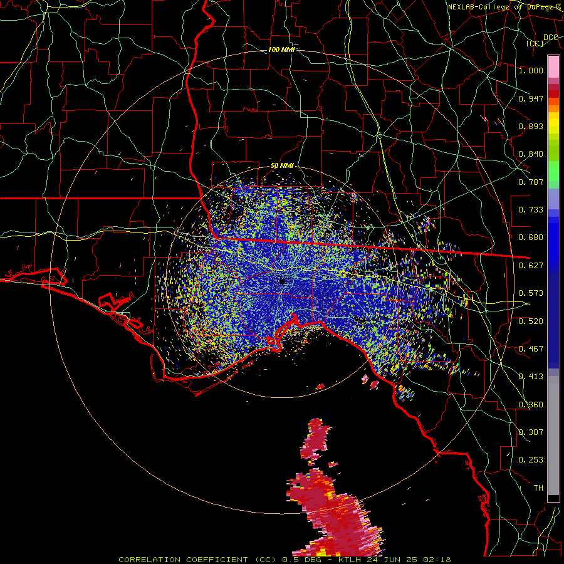Select the 0.307 scale value
Viewport: 564px width, 564px height.
(531, 432)
